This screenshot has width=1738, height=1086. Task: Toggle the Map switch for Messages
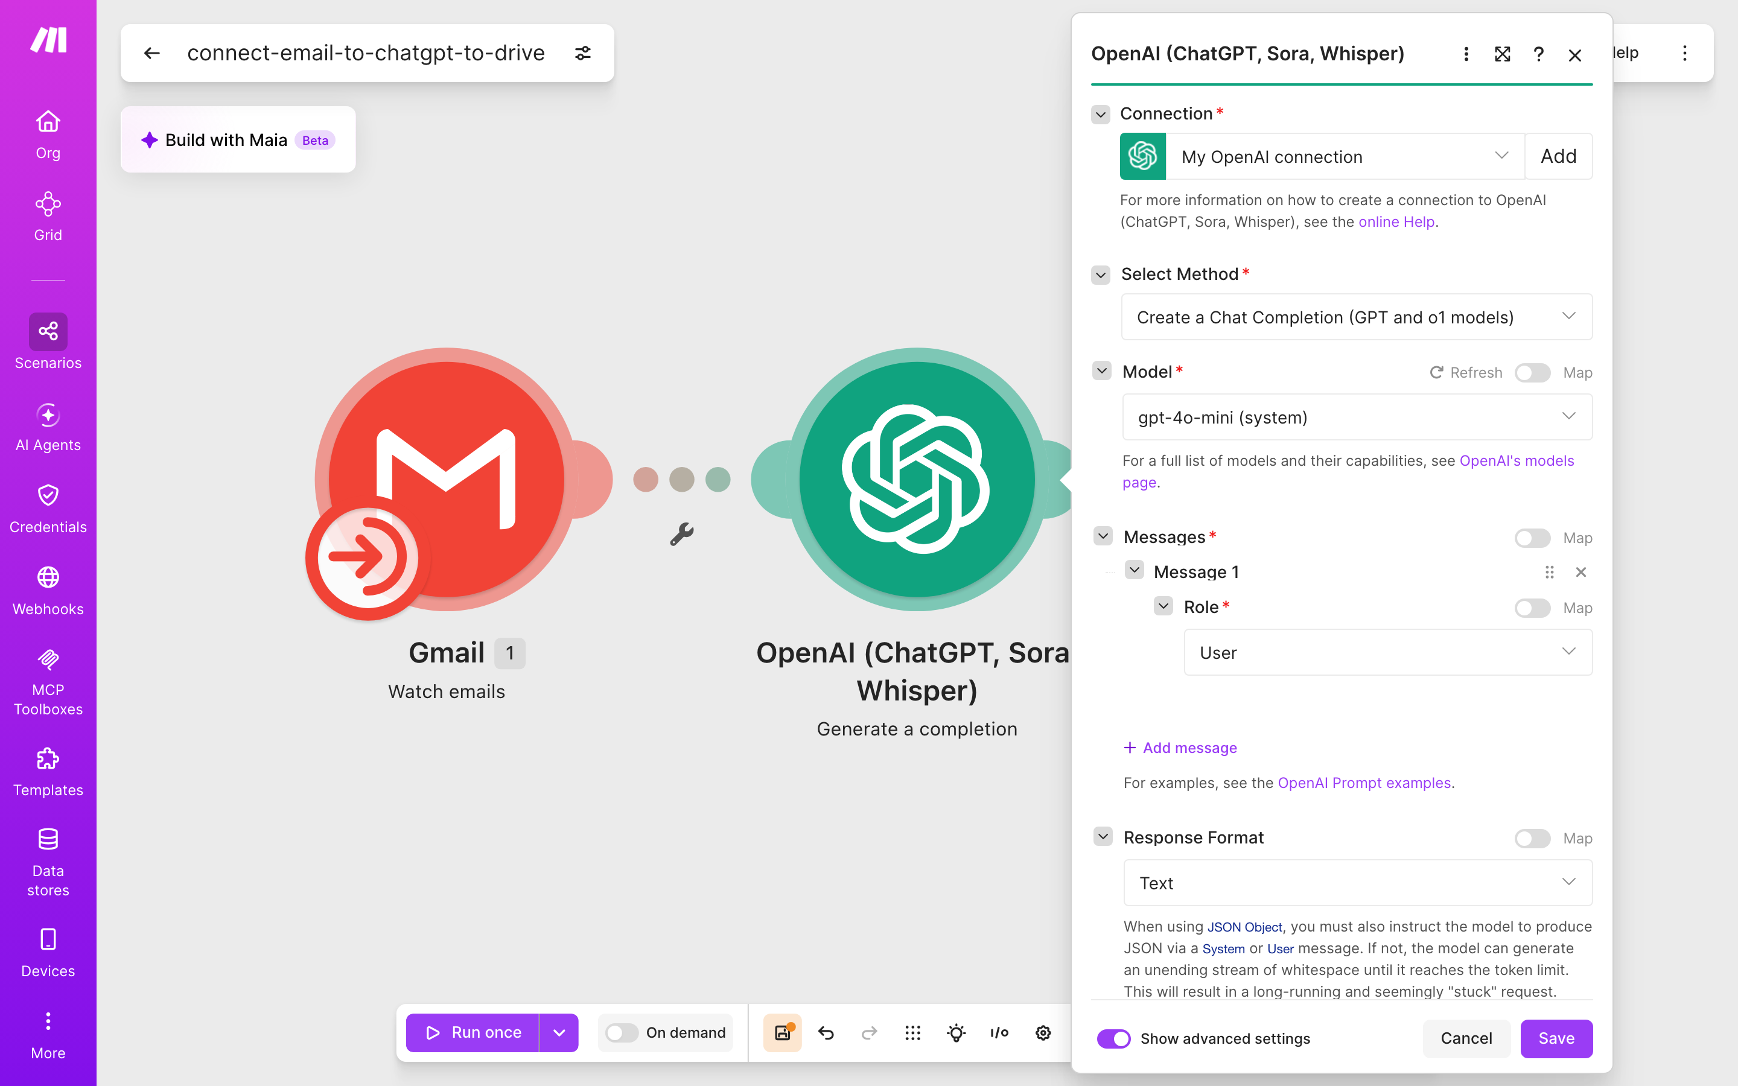(x=1532, y=538)
